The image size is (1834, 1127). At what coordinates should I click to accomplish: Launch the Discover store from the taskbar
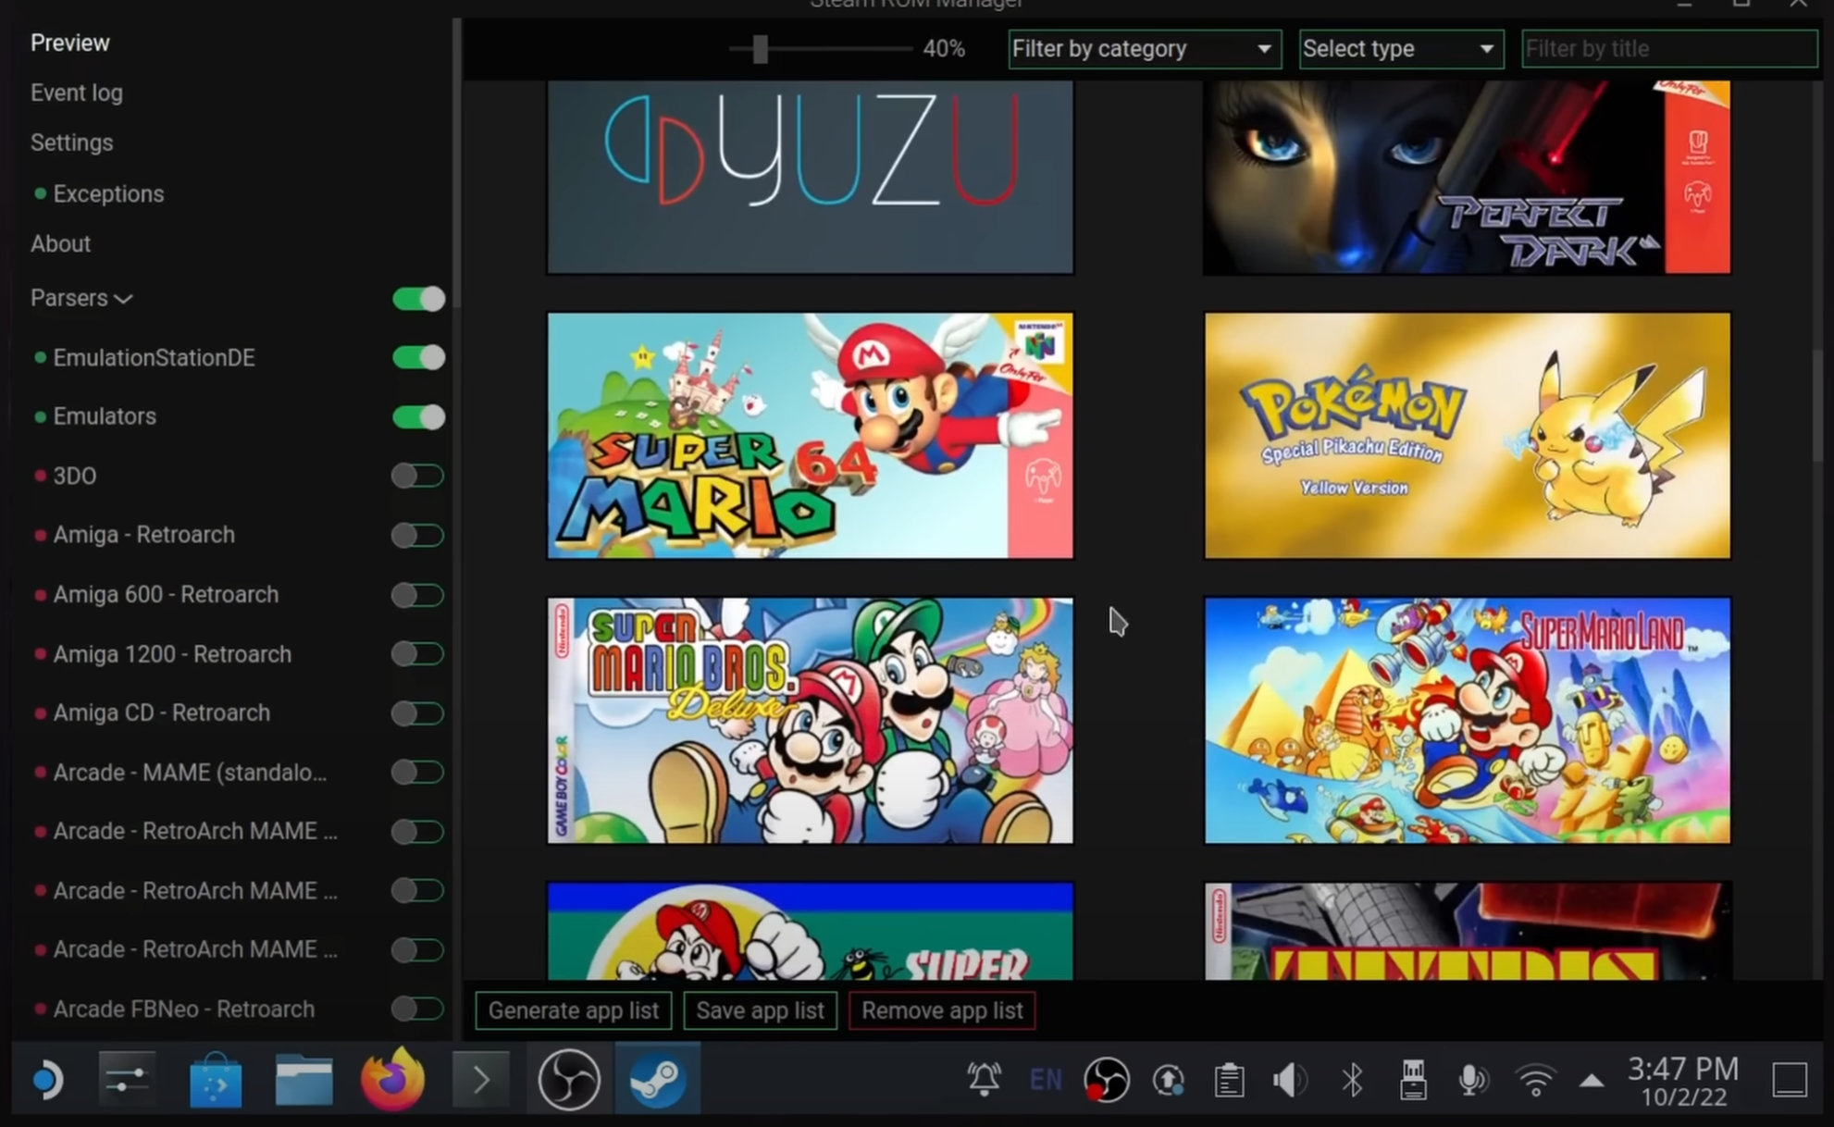click(215, 1080)
